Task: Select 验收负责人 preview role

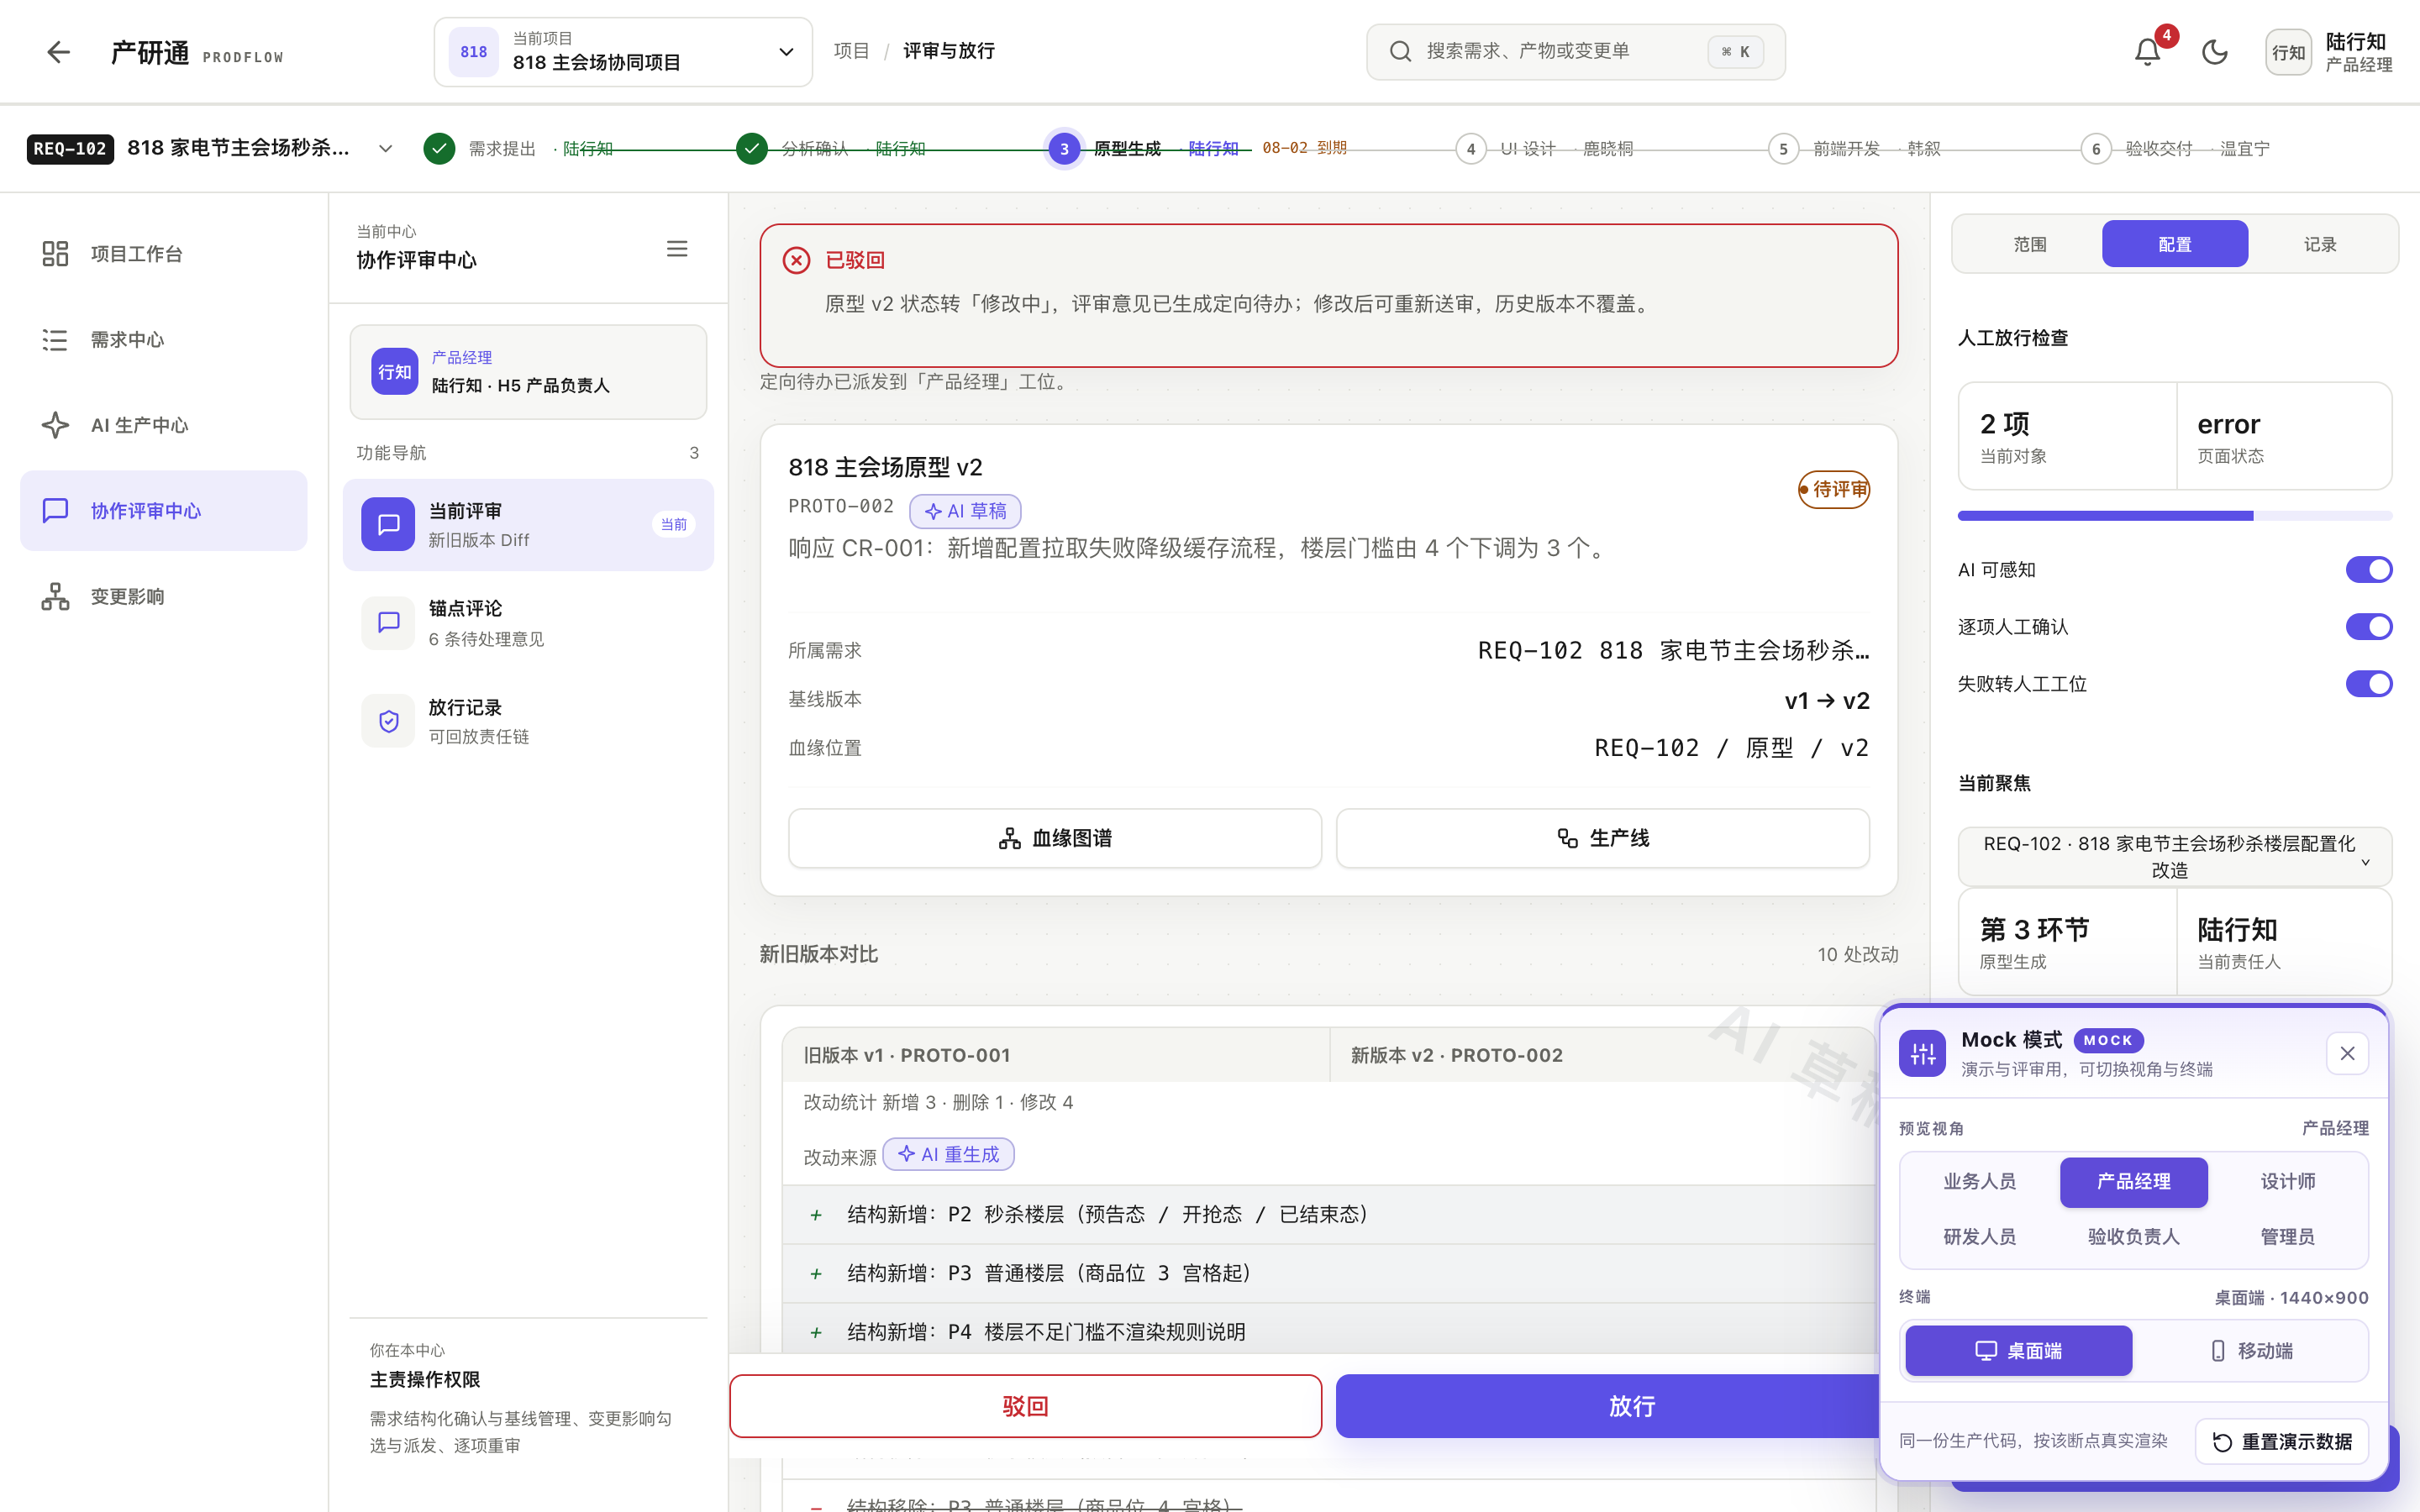Action: 2133,1237
